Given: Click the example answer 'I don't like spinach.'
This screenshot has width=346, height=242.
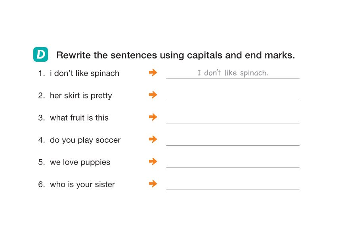Looking at the screenshot, I should click(233, 73).
